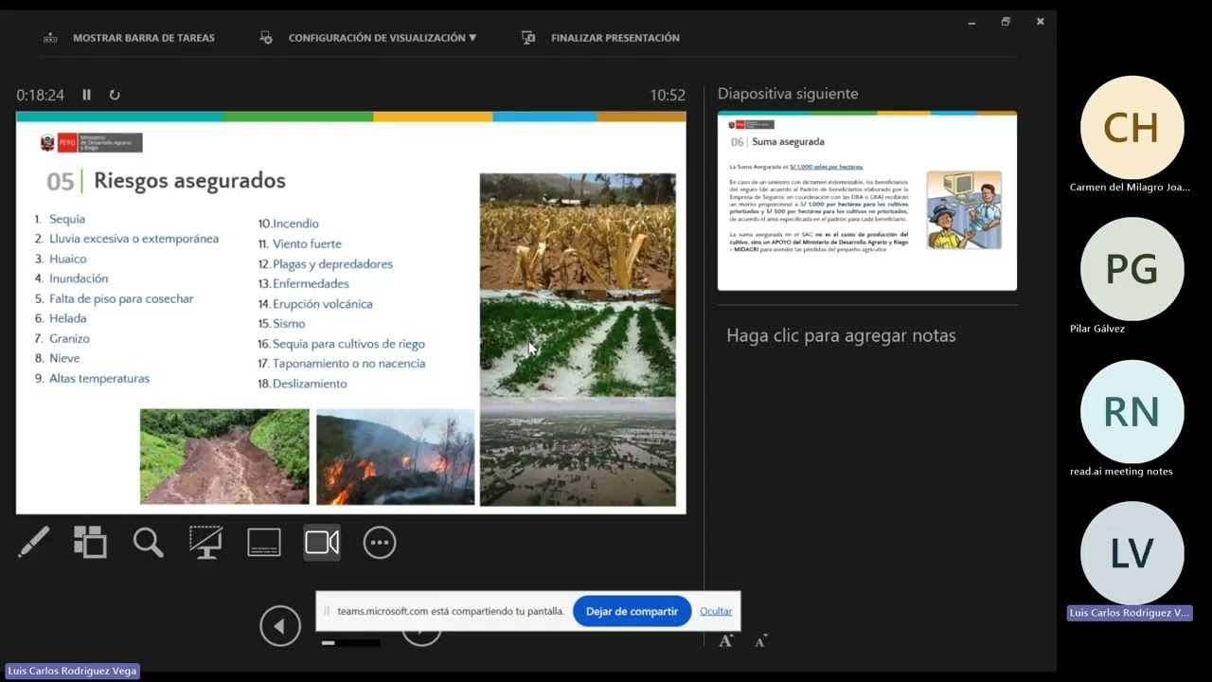
Task: Increase notes text size
Action: coord(725,640)
